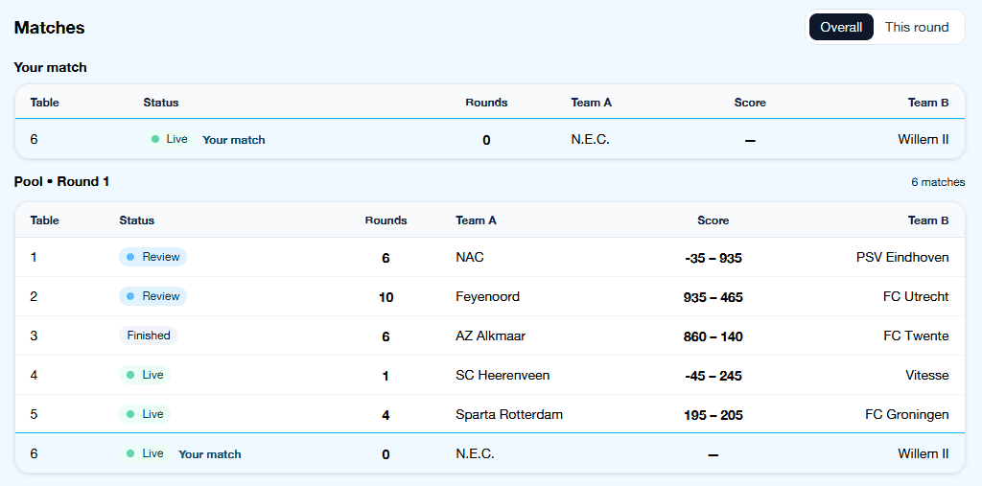Click the Status column header in pool table
Image resolution: width=982 pixels, height=486 pixels.
coord(136,220)
